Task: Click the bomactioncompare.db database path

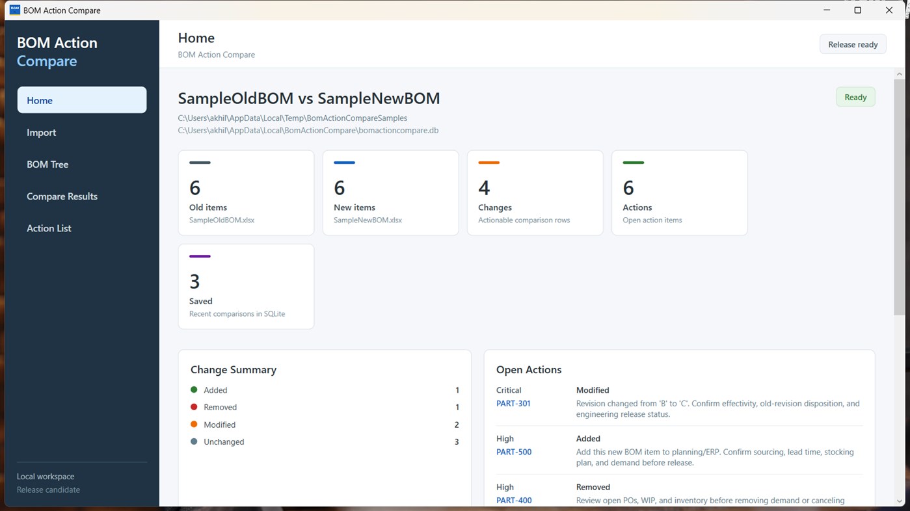Action: pos(308,130)
